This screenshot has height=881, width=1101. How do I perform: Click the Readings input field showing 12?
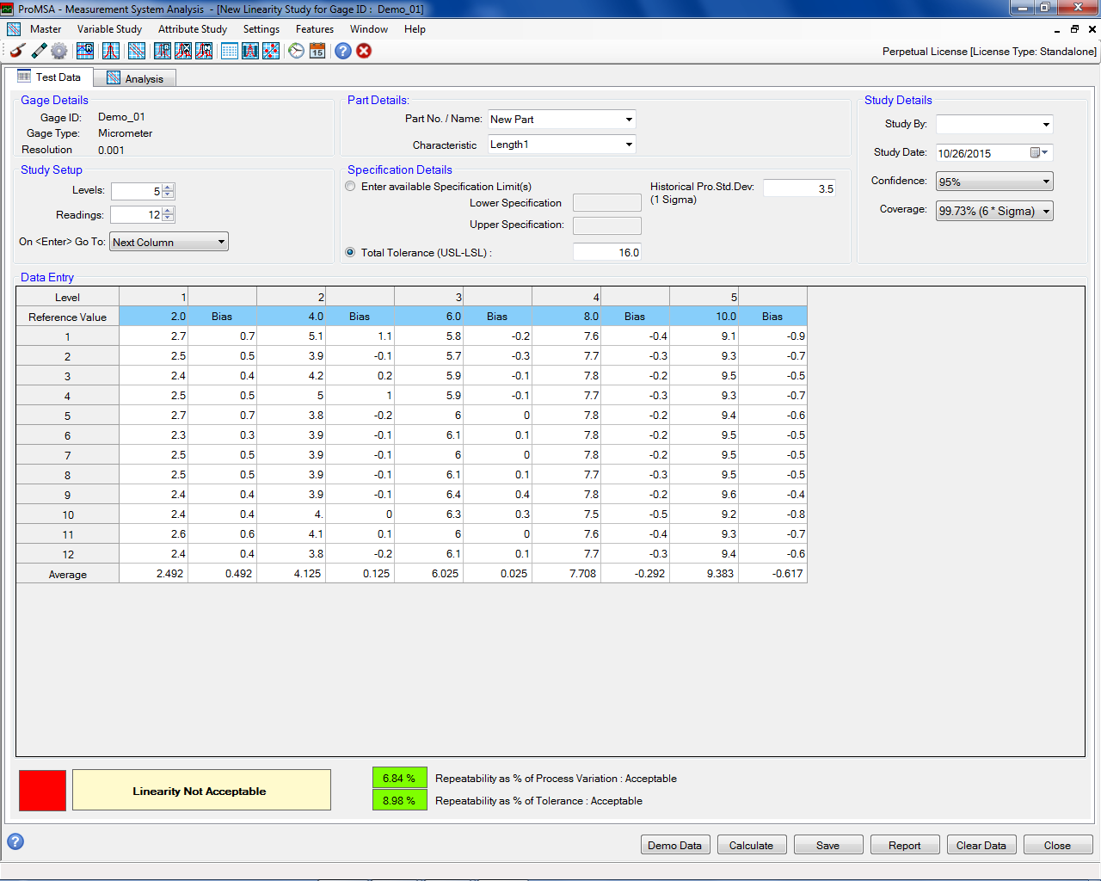coord(137,214)
